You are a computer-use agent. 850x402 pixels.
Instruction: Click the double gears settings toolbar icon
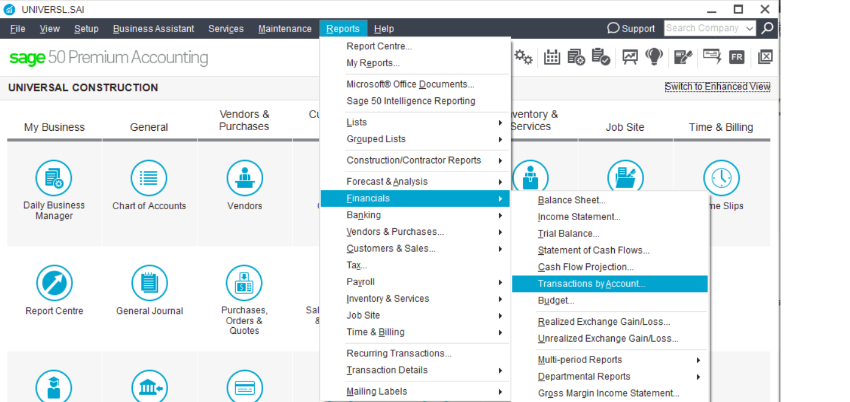(x=523, y=57)
